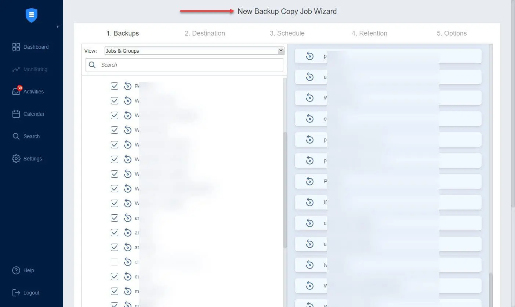This screenshot has width=515, height=307.
Task: Select the Search sidebar icon
Action: [x=16, y=136]
